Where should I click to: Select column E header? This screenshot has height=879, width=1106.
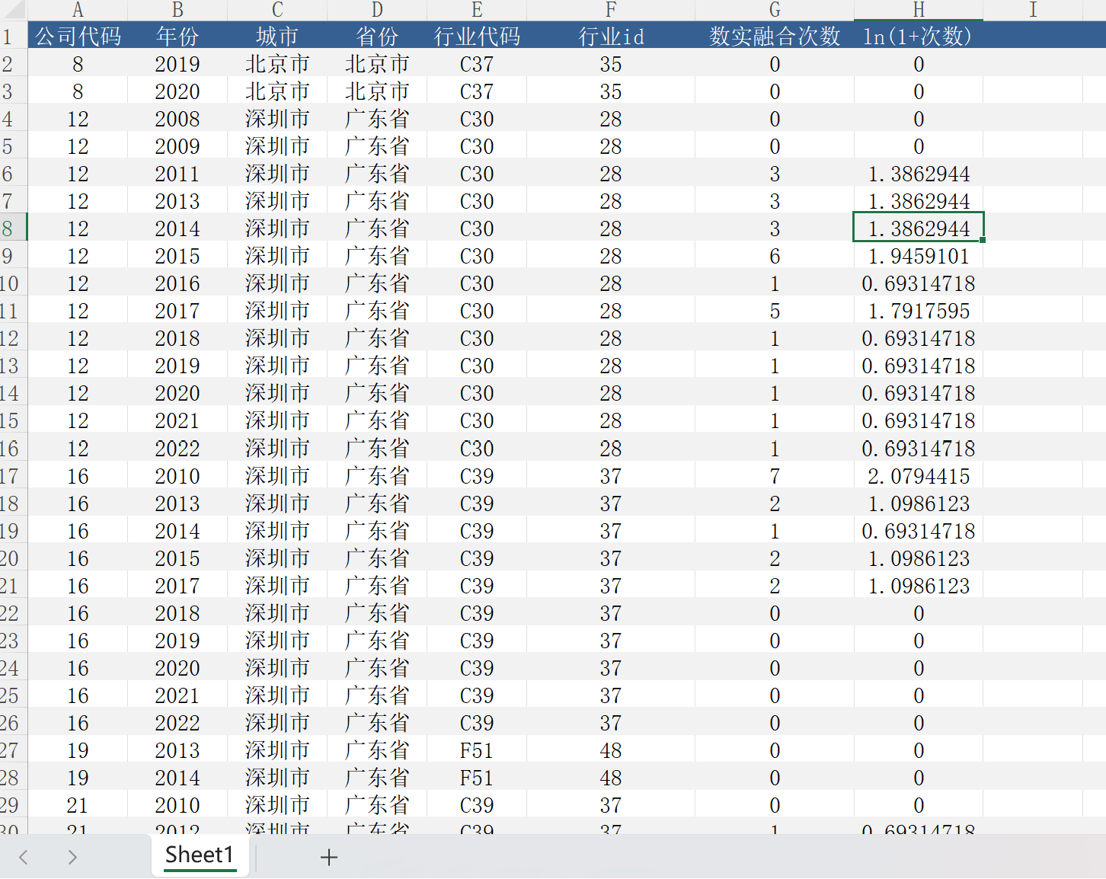pyautogui.click(x=477, y=10)
